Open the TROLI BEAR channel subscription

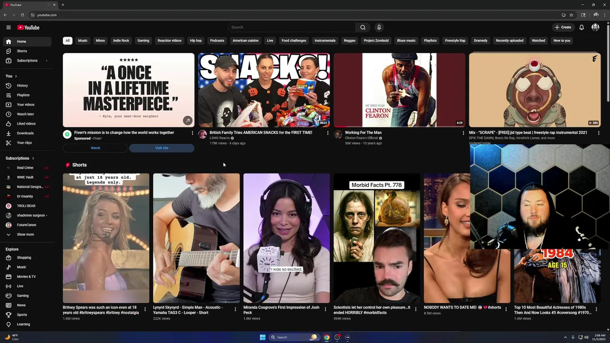pyautogui.click(x=27, y=206)
